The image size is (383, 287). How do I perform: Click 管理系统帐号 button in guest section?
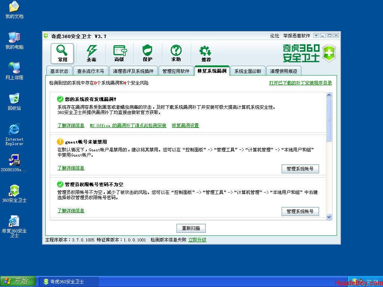pos(300,169)
